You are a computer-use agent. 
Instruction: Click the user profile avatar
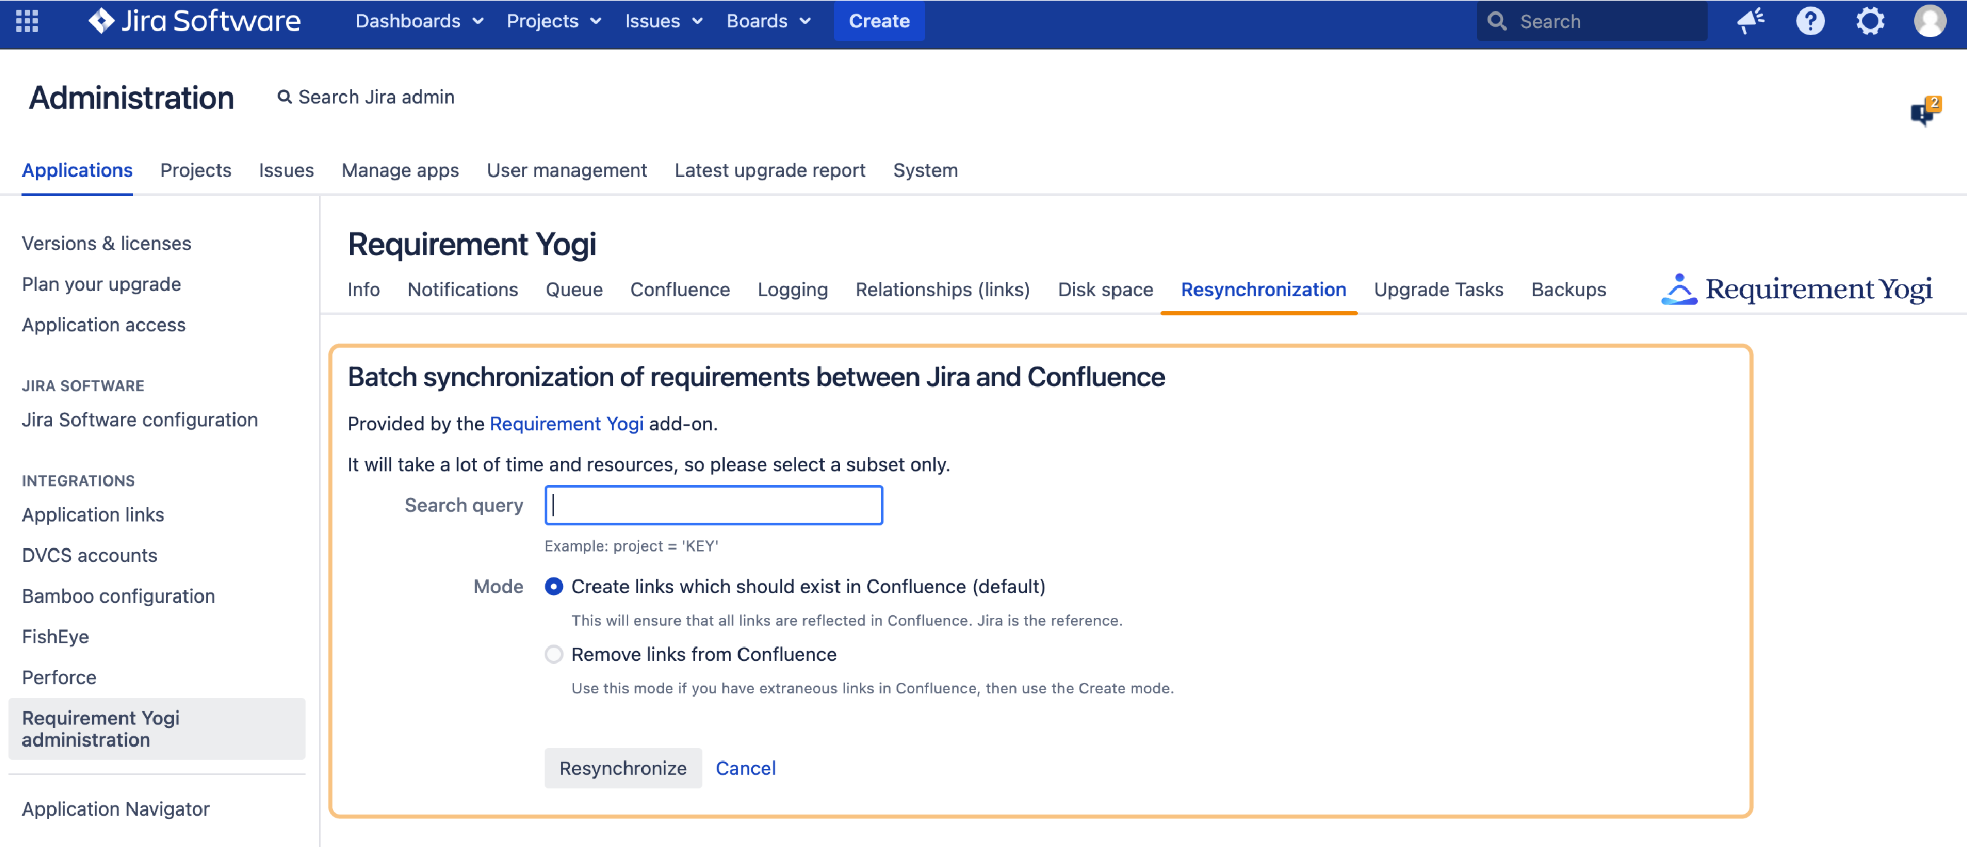tap(1931, 21)
